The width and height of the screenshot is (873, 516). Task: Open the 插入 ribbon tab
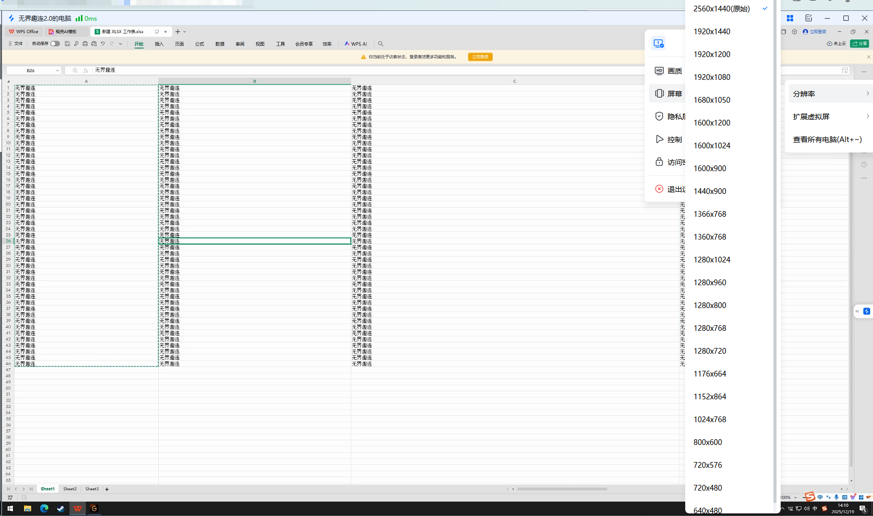coord(159,44)
